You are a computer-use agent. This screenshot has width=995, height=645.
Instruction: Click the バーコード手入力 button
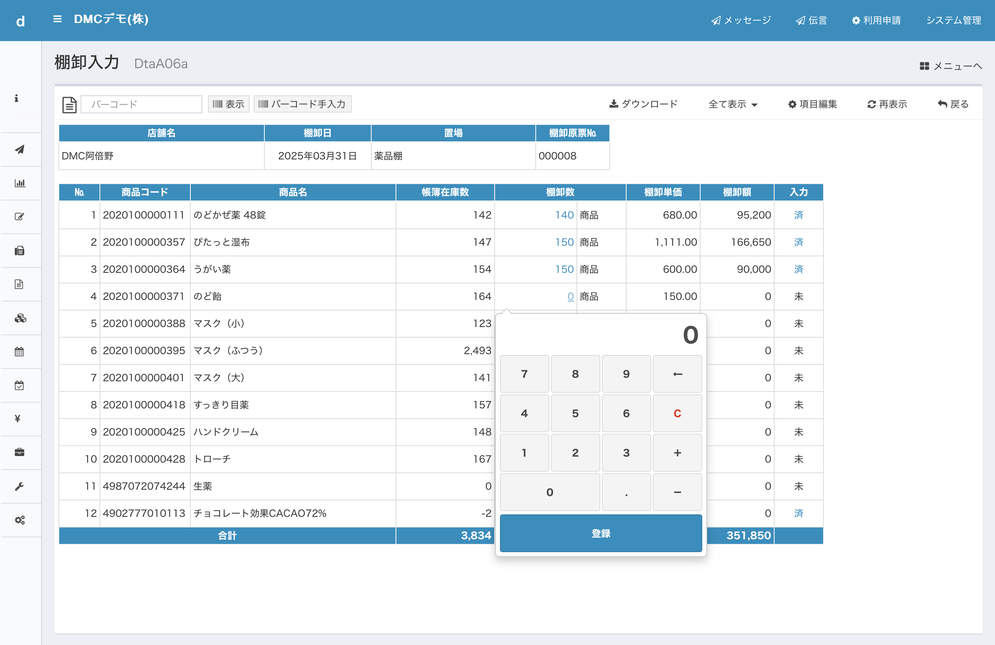pyautogui.click(x=302, y=104)
